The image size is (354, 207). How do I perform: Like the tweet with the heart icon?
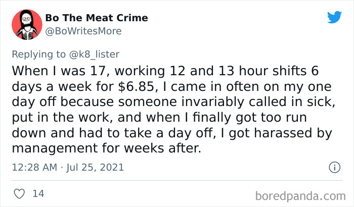click(x=20, y=193)
